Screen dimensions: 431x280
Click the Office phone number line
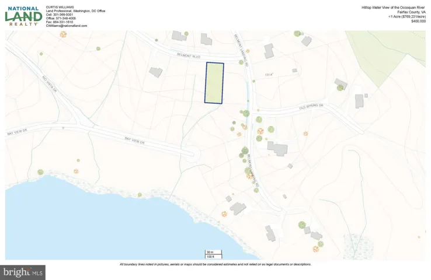pos(61,19)
